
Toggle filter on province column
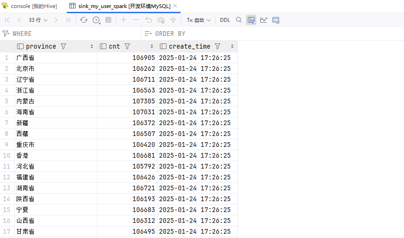coord(63,46)
